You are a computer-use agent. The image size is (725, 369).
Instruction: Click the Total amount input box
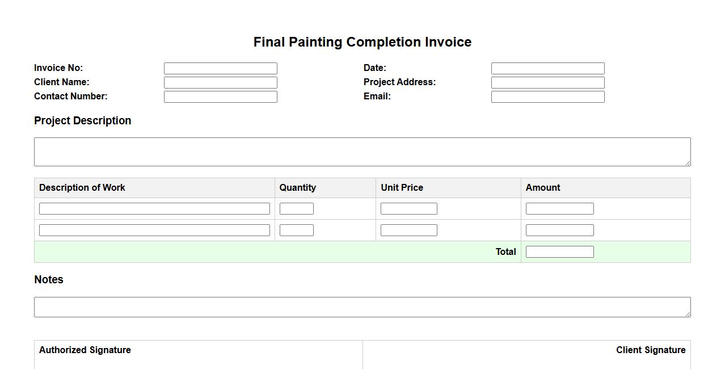pyautogui.click(x=559, y=251)
